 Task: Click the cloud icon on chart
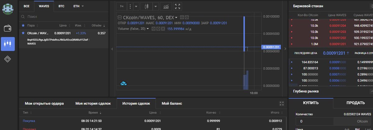pyautogui.click(x=123, y=83)
